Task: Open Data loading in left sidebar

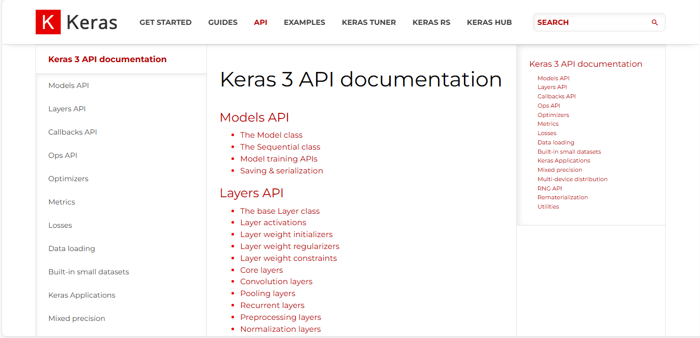Action: coord(72,248)
